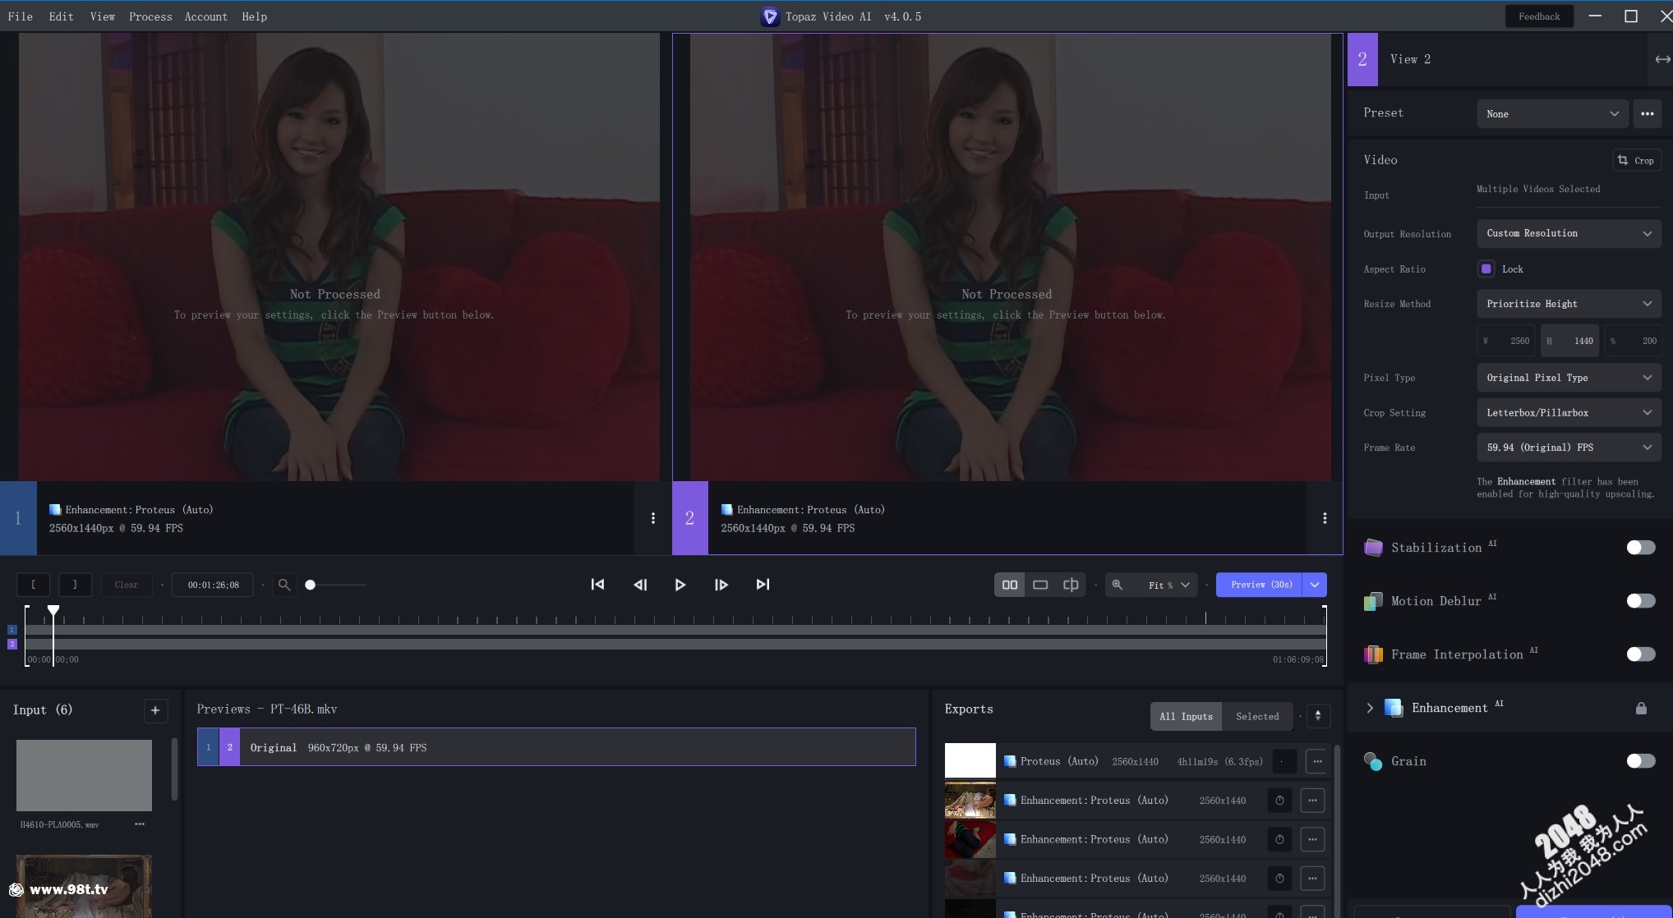Select split comparison view layout
The height and width of the screenshot is (918, 1673).
[x=1071, y=585]
